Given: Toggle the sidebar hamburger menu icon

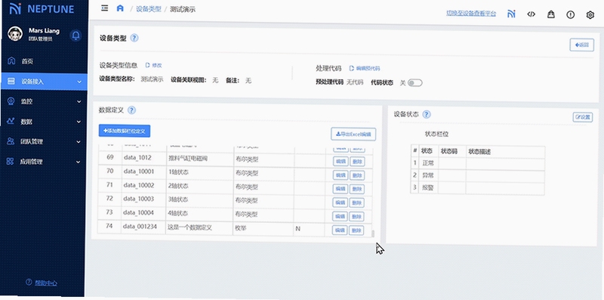Looking at the screenshot, I should coord(104,8).
